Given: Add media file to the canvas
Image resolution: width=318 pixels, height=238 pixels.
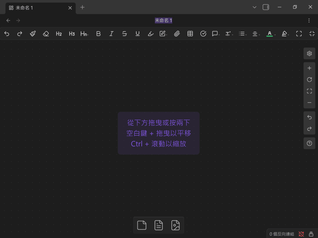Looking at the screenshot, I should [x=175, y=225].
